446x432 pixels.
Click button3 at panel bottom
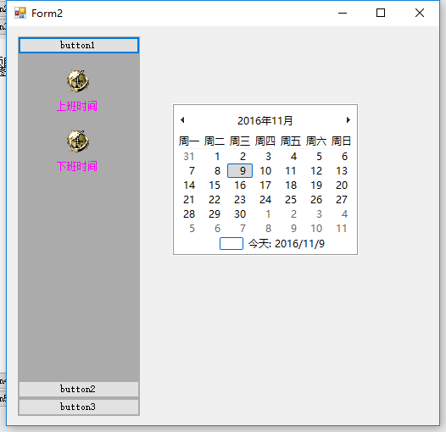click(x=79, y=407)
